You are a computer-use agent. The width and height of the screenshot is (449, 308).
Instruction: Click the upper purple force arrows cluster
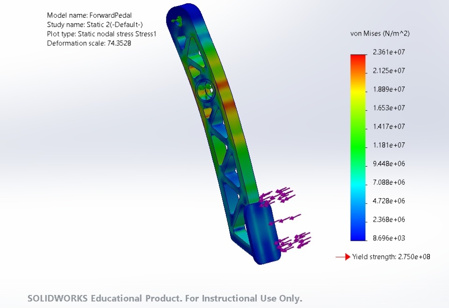277,196
